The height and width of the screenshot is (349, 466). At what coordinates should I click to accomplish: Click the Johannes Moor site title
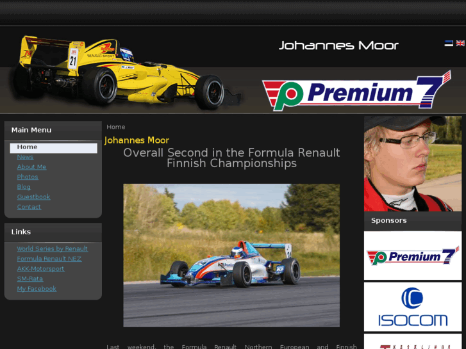point(338,45)
